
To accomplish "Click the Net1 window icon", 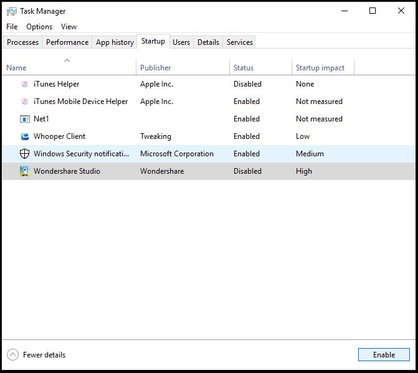I will tap(25, 119).
